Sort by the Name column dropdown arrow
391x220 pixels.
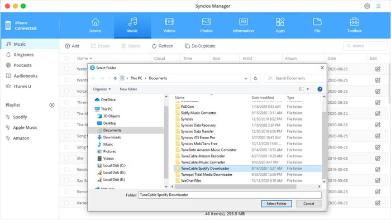pyautogui.click(x=90, y=59)
